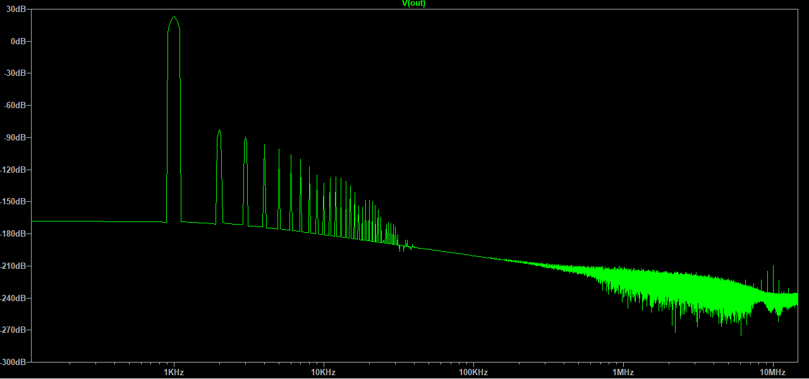This screenshot has width=809, height=379.
Task: Click the 1MHz frequency label
Action: pos(623,371)
